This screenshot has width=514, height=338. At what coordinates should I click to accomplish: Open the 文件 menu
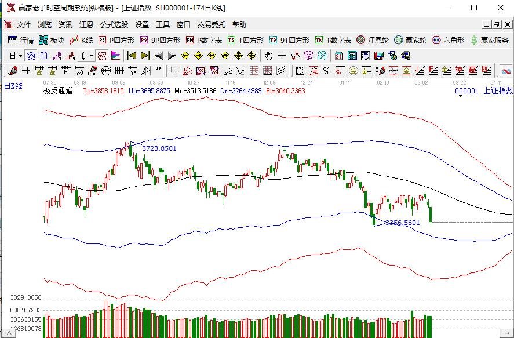point(24,24)
